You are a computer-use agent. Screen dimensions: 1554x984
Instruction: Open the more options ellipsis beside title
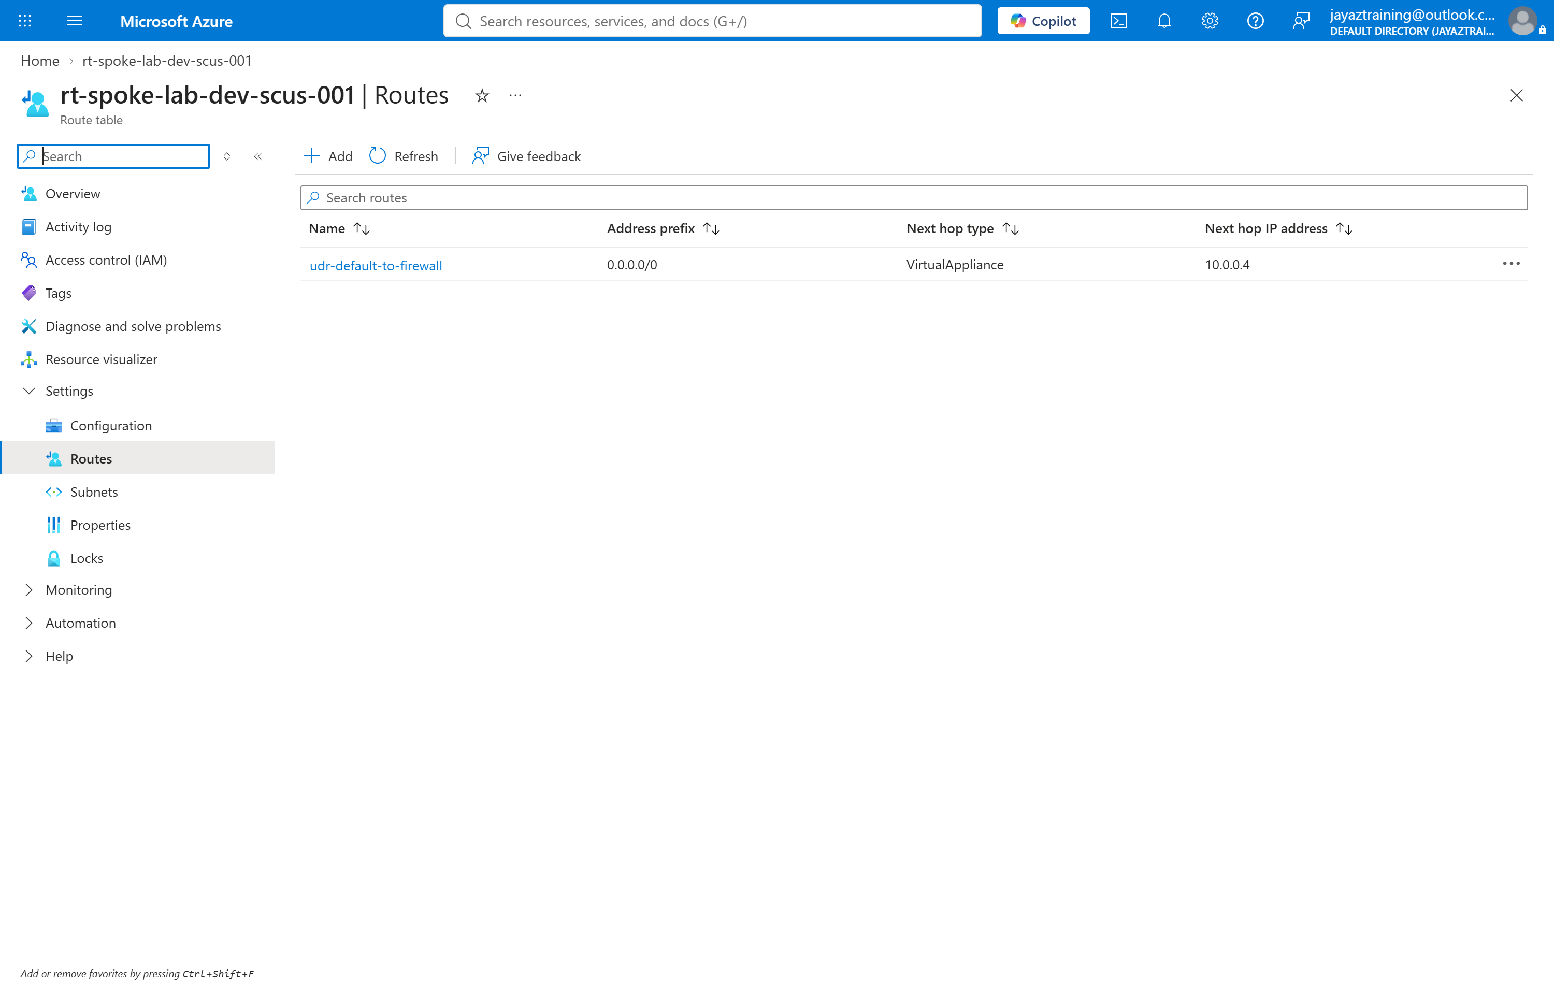tap(514, 95)
